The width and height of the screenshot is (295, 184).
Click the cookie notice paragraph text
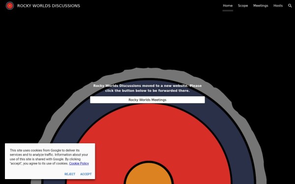49,157
